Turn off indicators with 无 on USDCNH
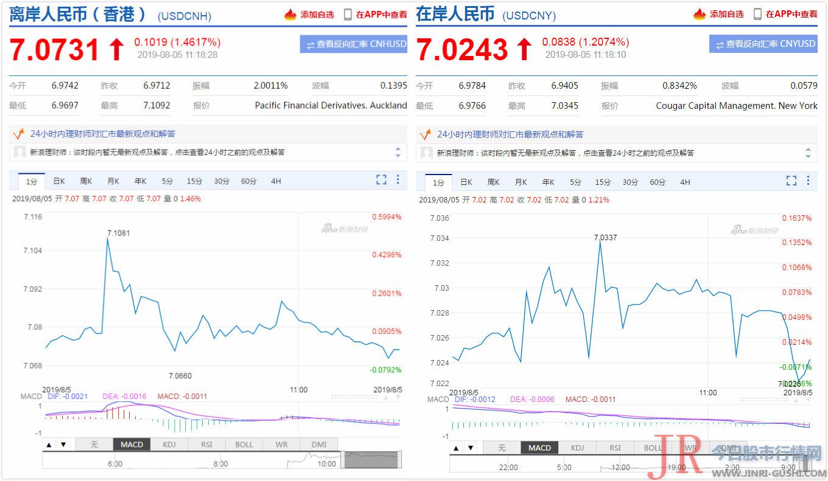Viewport: 828px width, 481px height. point(94,445)
